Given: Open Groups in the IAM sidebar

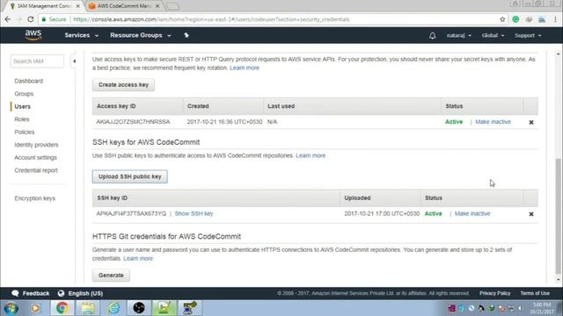Looking at the screenshot, I should tap(24, 94).
